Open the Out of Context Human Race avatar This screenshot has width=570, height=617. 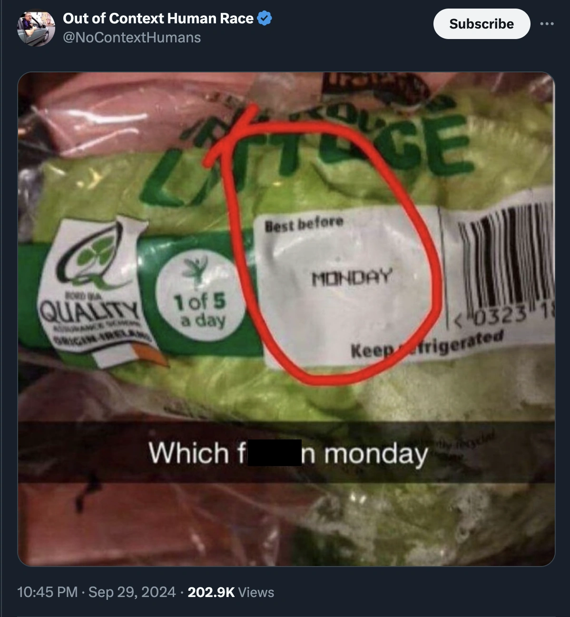(36, 28)
